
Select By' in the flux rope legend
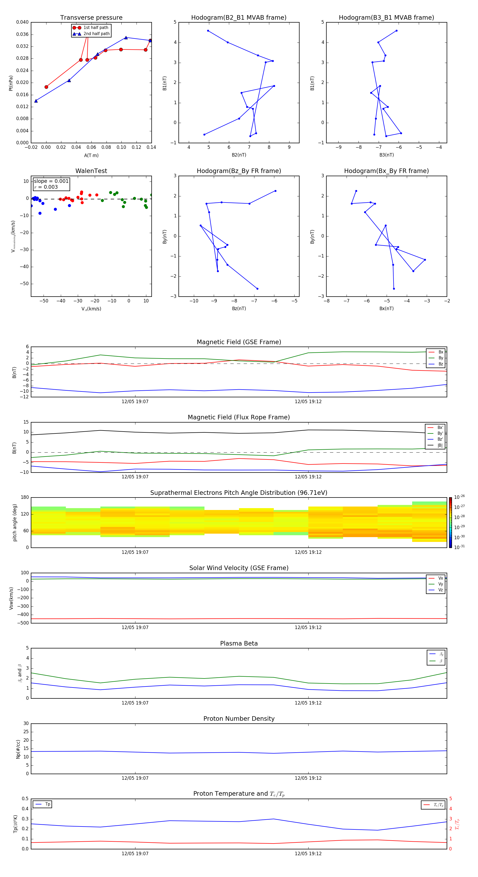coord(435,433)
